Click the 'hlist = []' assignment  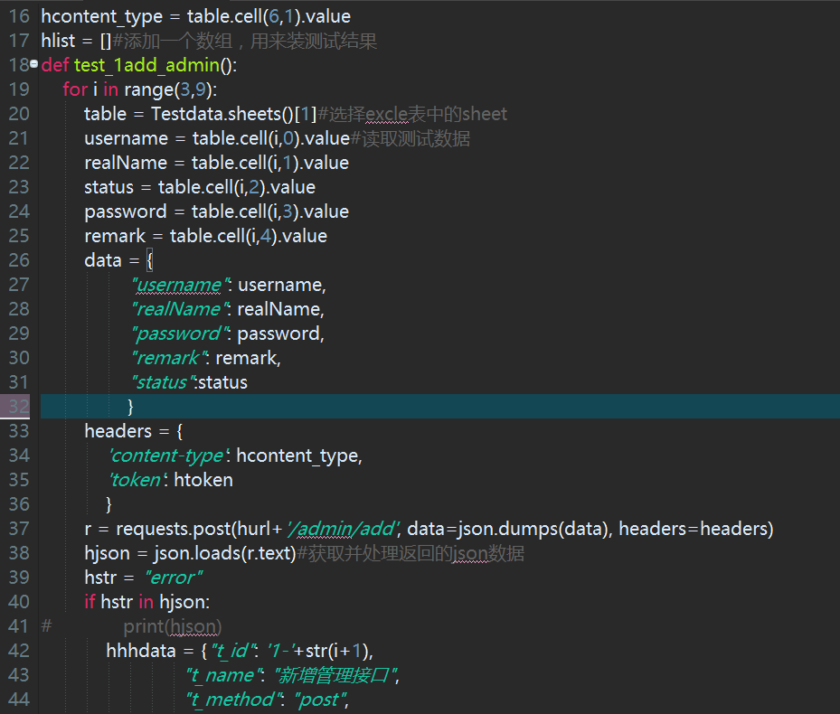[76, 41]
